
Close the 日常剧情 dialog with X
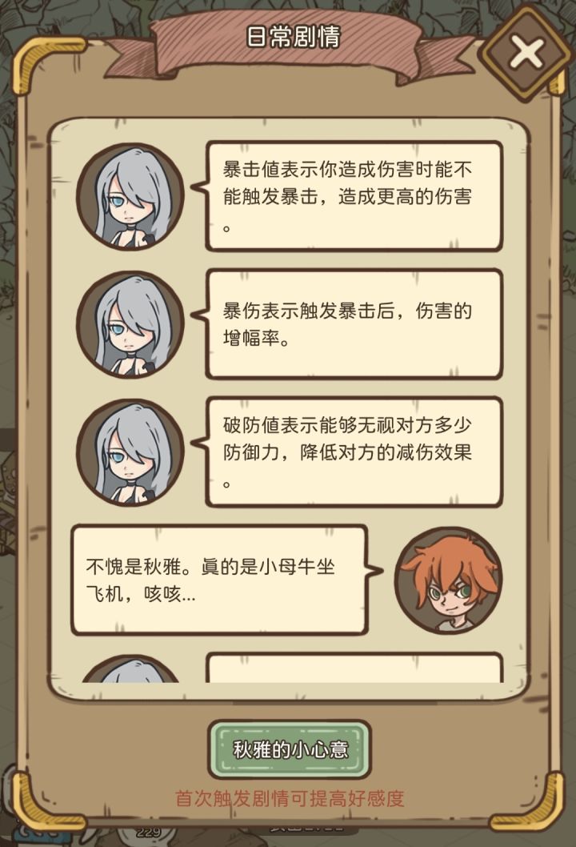click(526, 54)
